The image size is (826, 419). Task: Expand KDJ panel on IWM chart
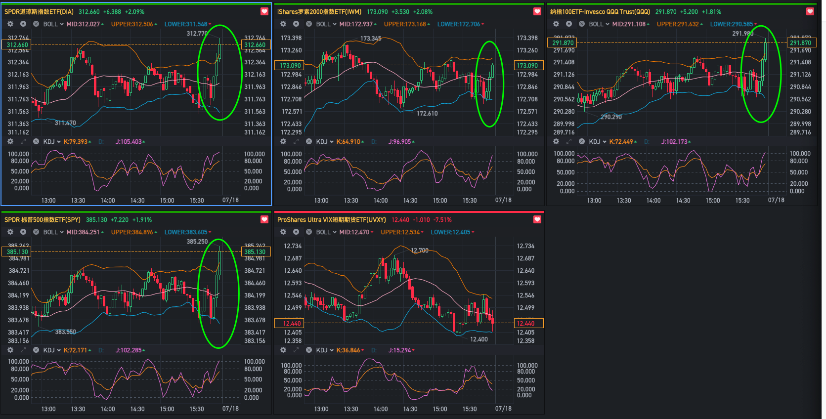296,141
